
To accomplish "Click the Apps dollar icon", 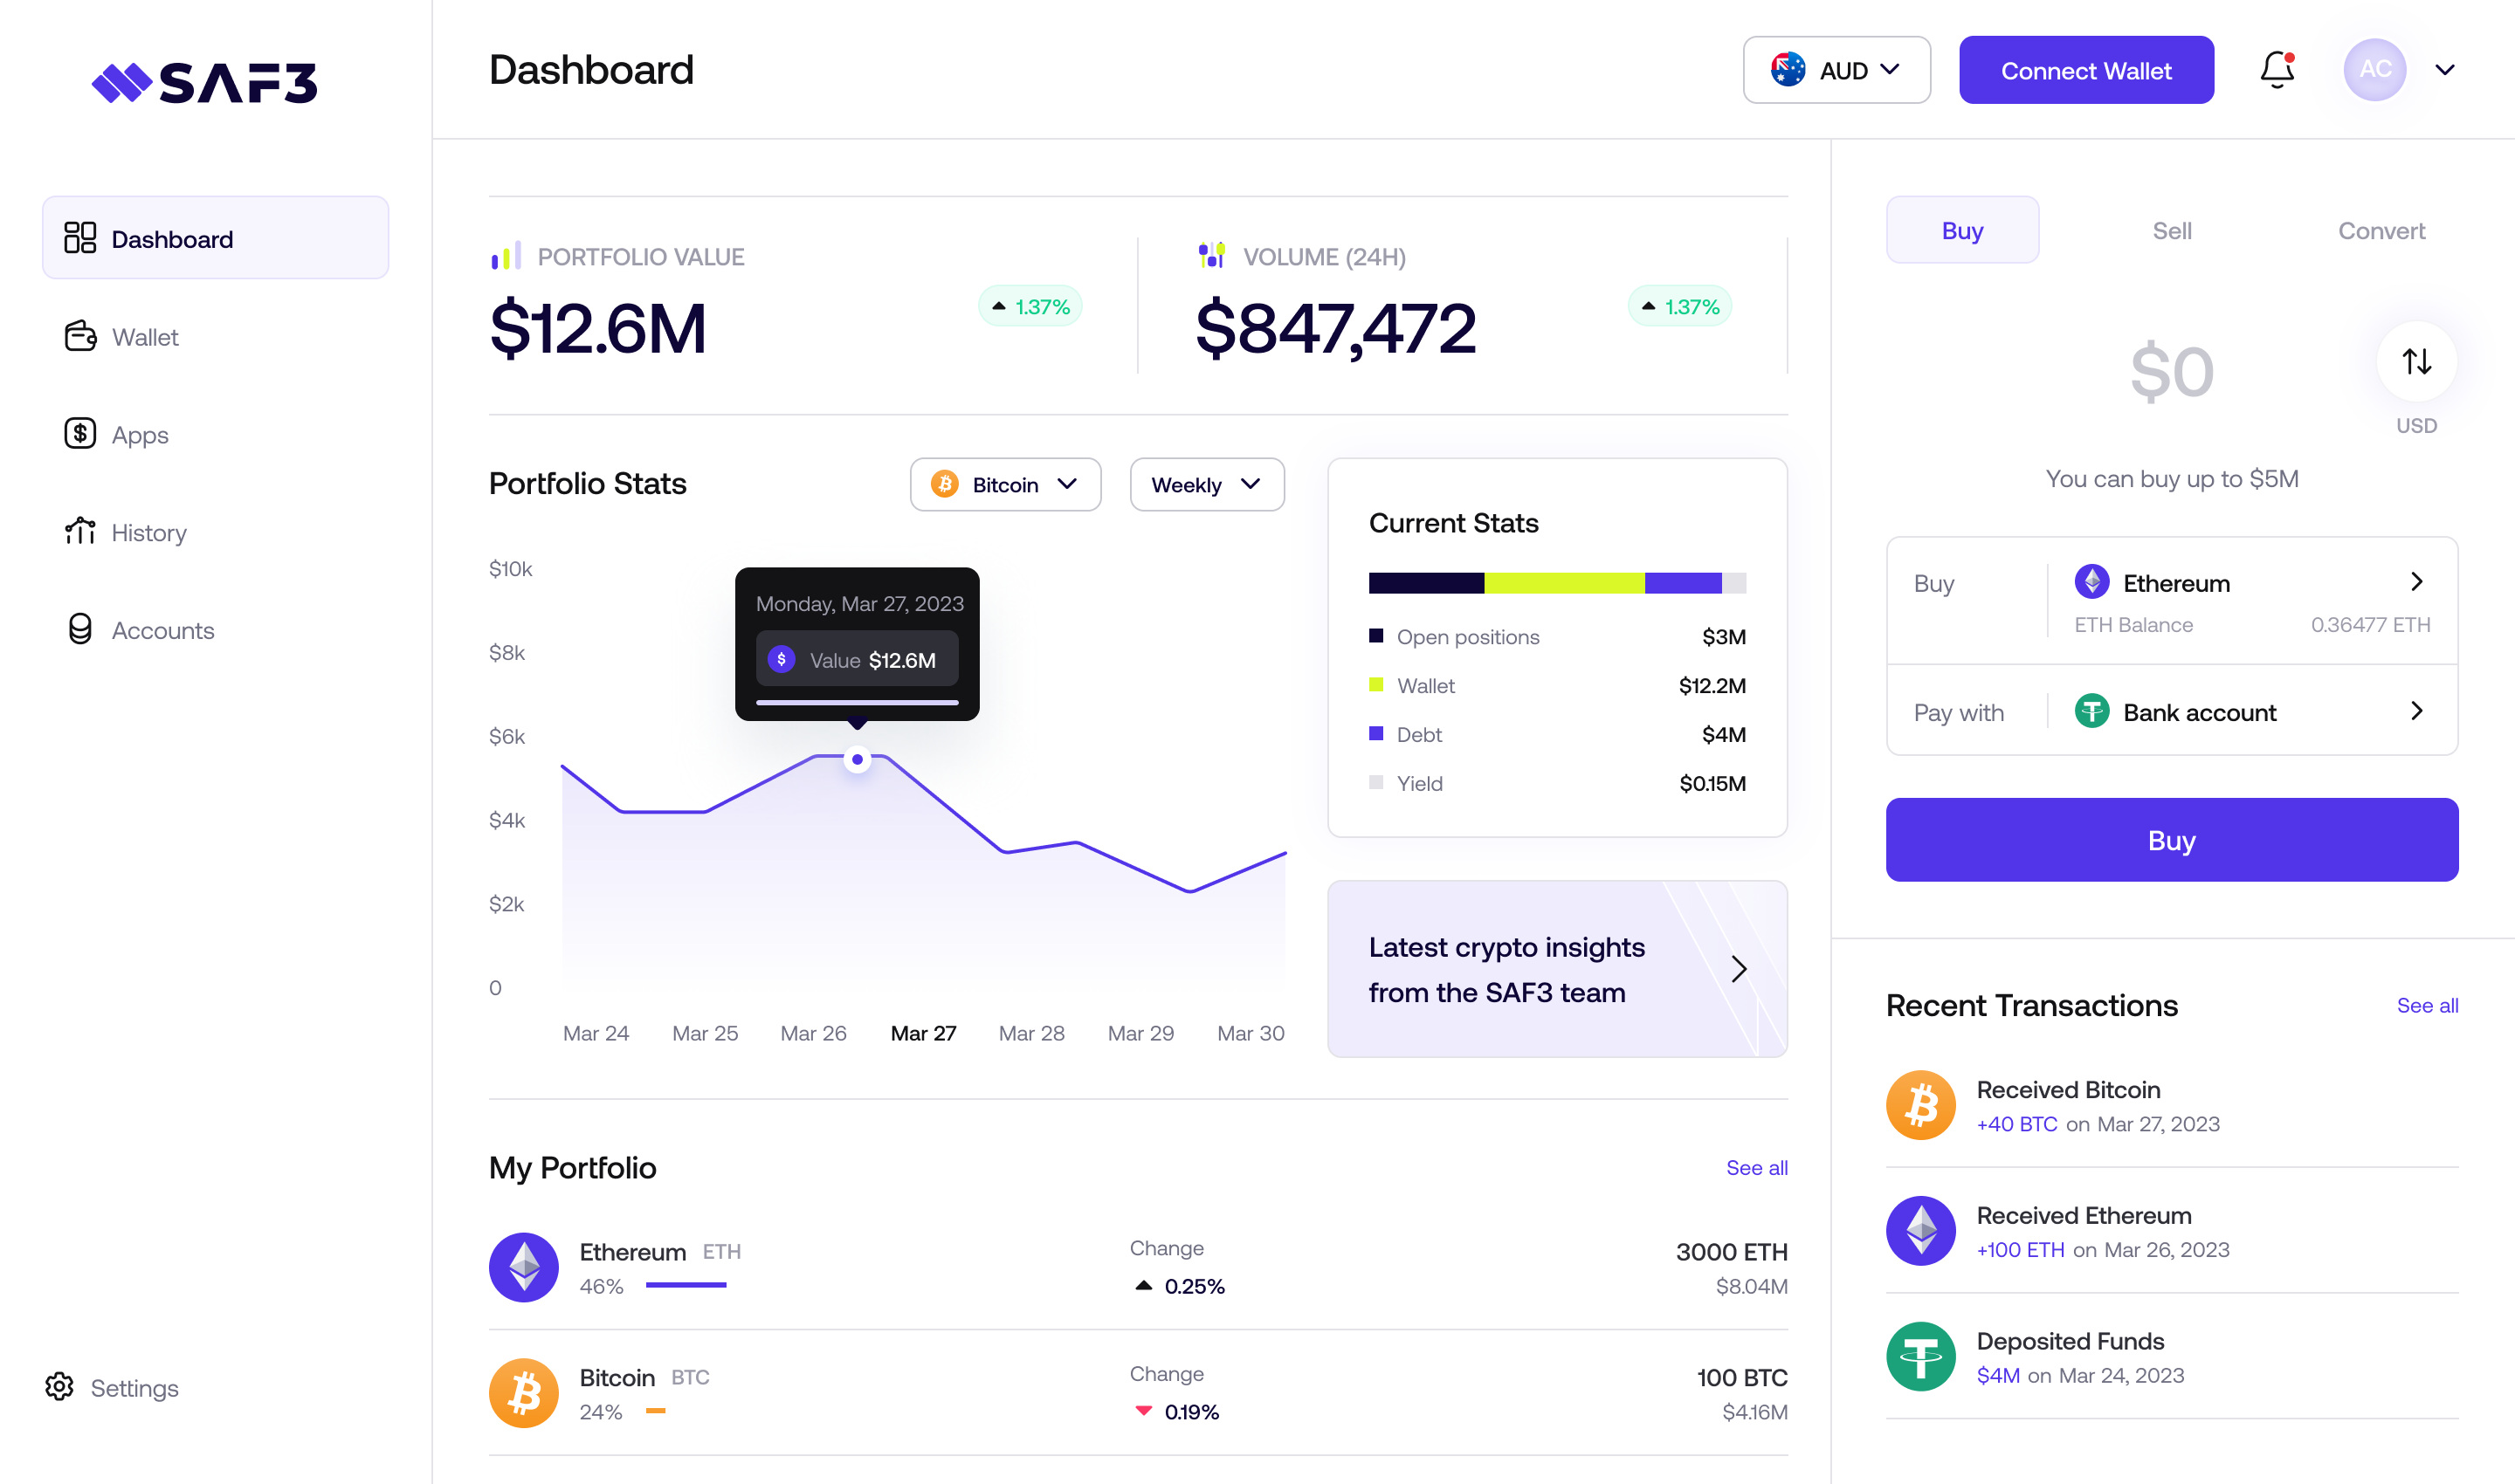I will coord(80,434).
